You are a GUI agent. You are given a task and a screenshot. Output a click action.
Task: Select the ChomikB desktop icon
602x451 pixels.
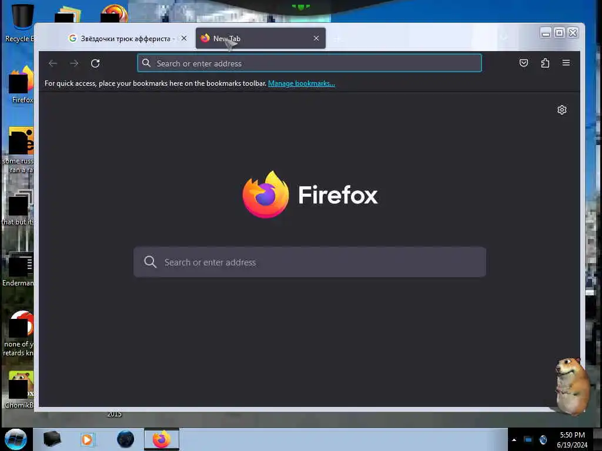click(x=19, y=389)
